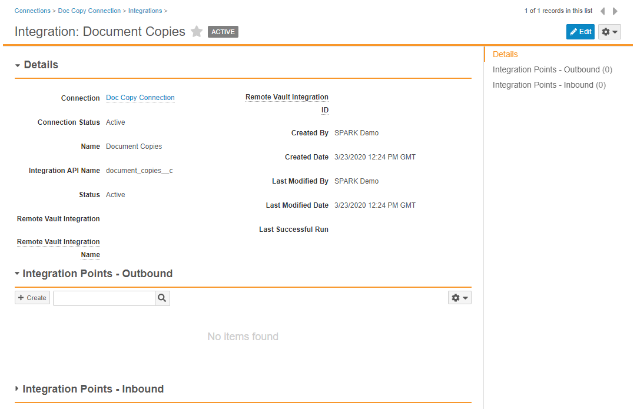Open the Outbound section gear menu
The height and width of the screenshot is (409, 637).
tap(459, 298)
